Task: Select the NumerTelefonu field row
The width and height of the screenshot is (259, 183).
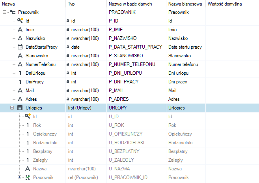Action: 129,64
